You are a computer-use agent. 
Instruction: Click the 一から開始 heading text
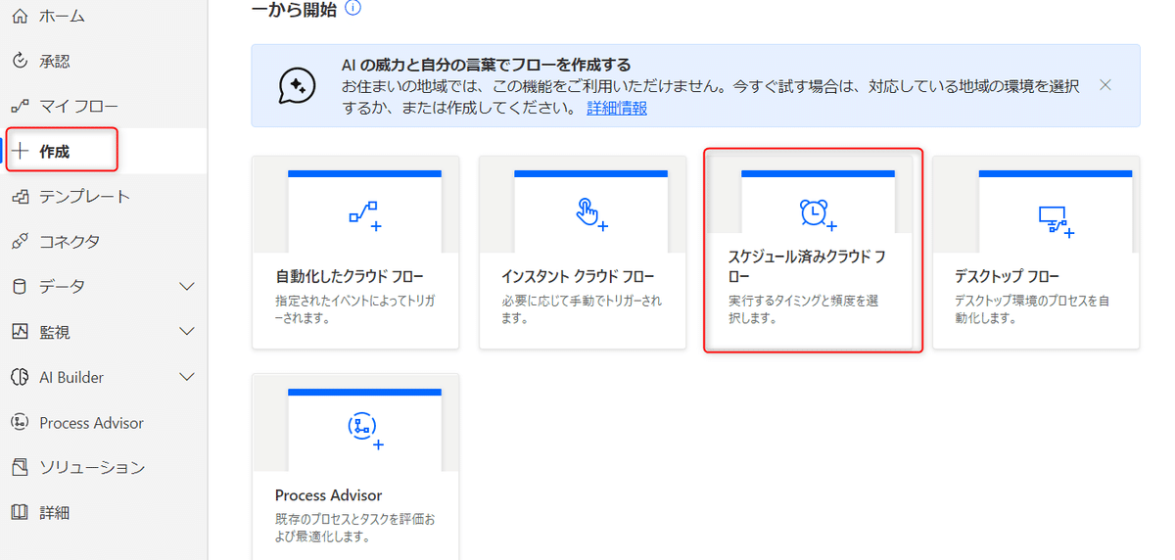pos(294,10)
